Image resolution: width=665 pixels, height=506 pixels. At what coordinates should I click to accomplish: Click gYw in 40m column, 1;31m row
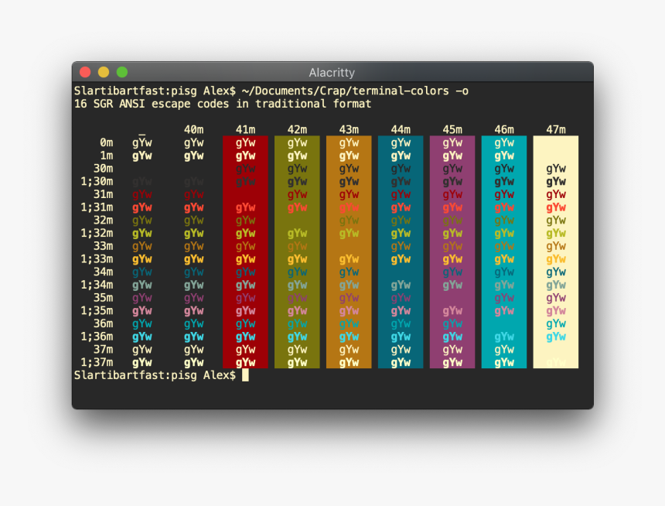194,208
